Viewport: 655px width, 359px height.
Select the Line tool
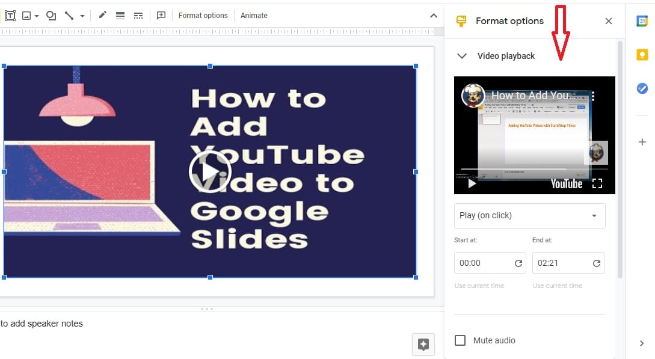[x=69, y=16]
